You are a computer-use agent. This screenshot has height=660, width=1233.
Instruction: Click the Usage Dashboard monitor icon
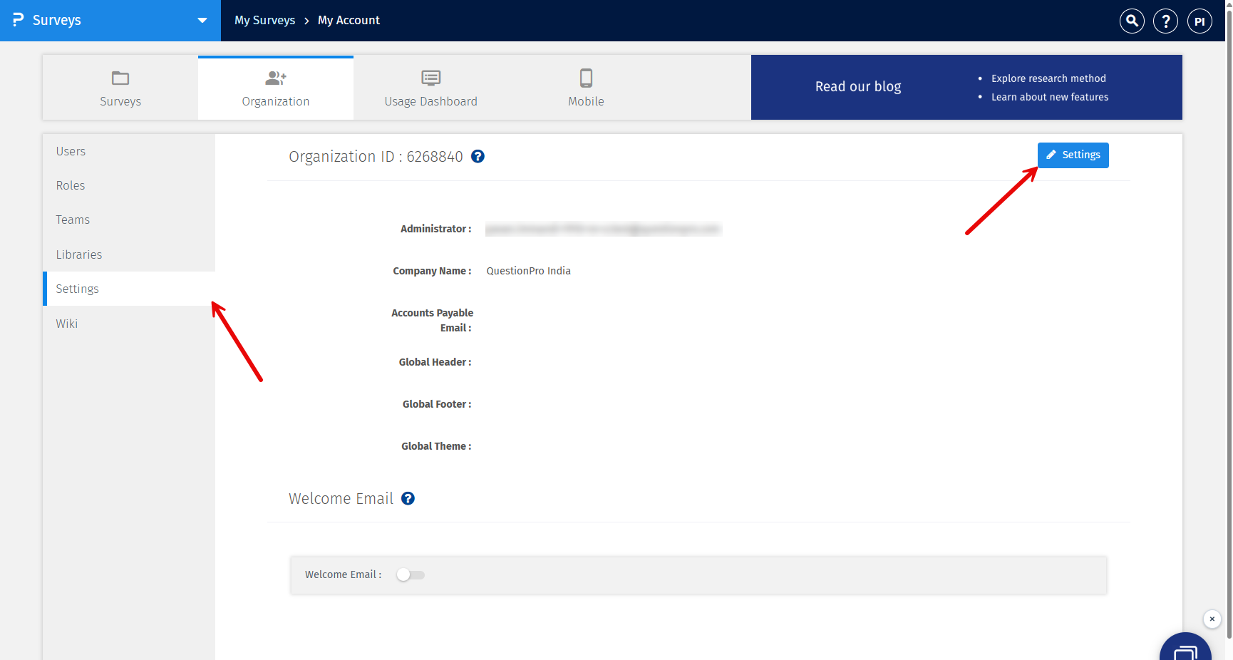(431, 78)
